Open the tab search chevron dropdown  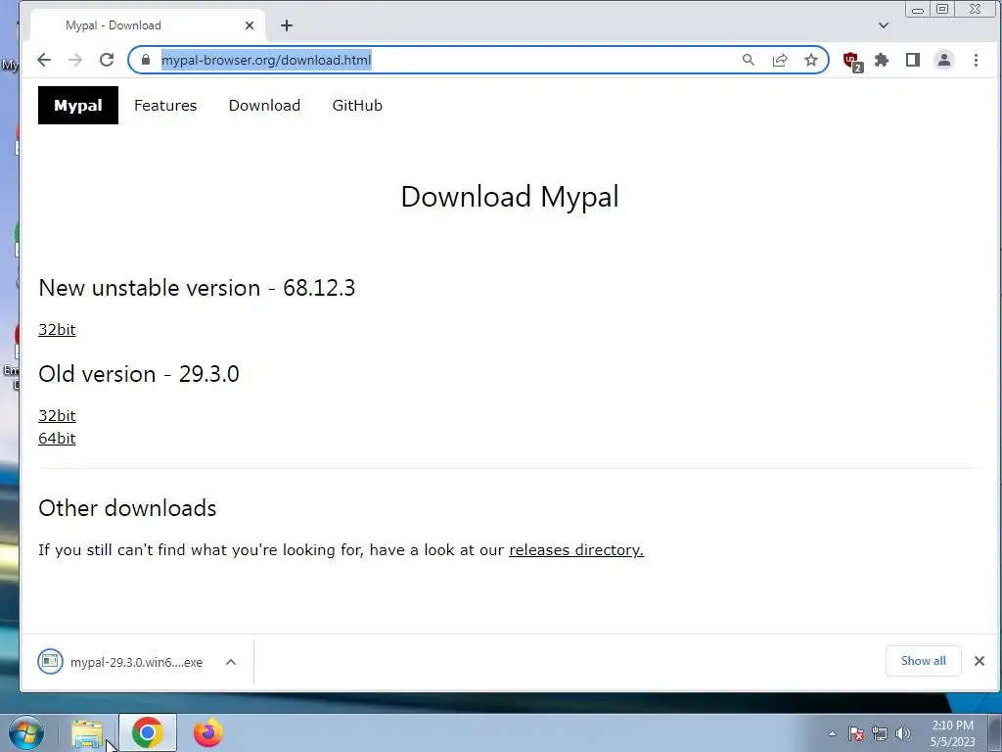(x=884, y=25)
